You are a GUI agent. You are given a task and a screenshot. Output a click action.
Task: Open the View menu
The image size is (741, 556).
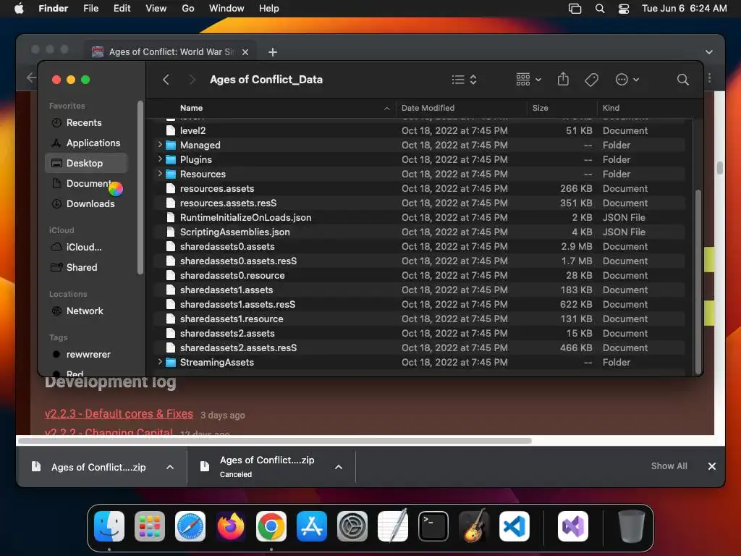coord(156,9)
